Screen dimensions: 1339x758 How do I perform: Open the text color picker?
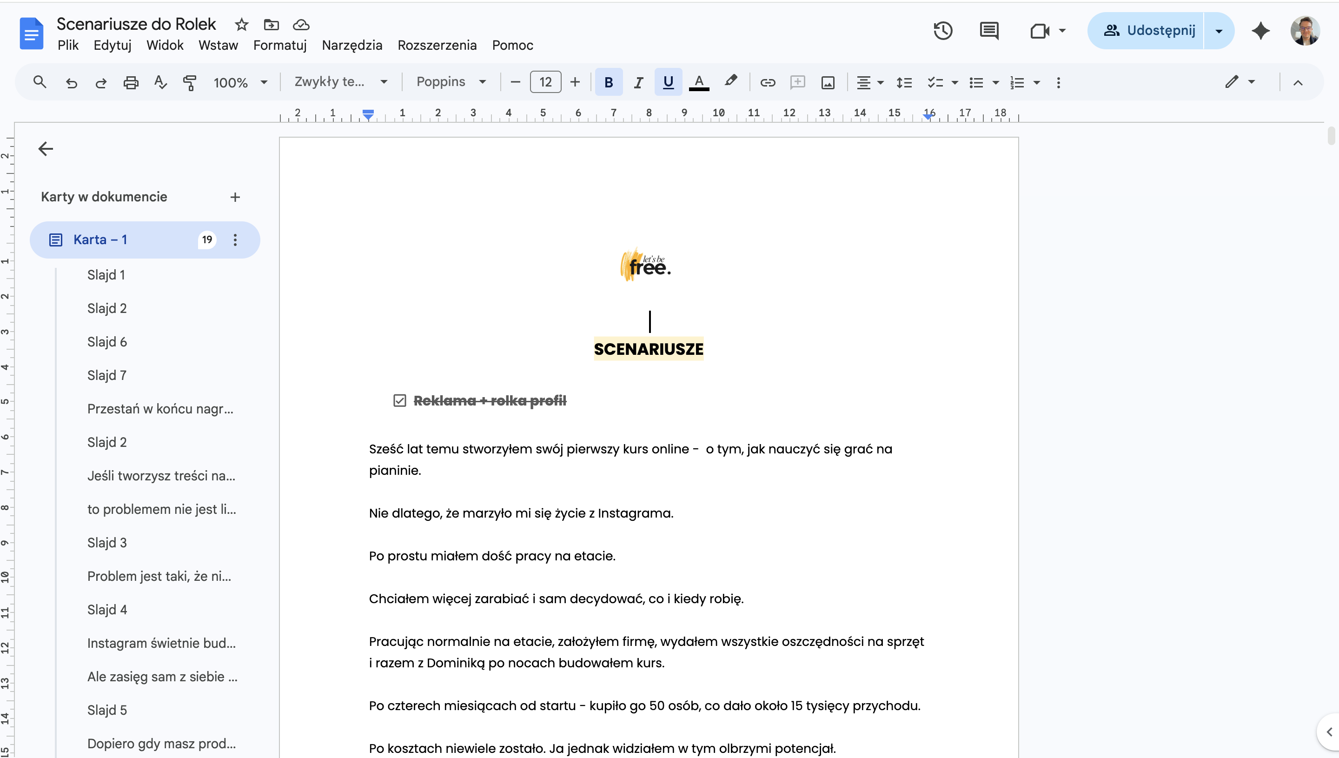[x=699, y=82]
